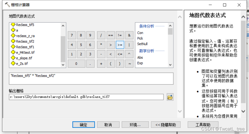Click << 隐藏帮助 to hide help
Image resolution: width=249 pixels, height=134 pixels.
[x=166, y=124]
